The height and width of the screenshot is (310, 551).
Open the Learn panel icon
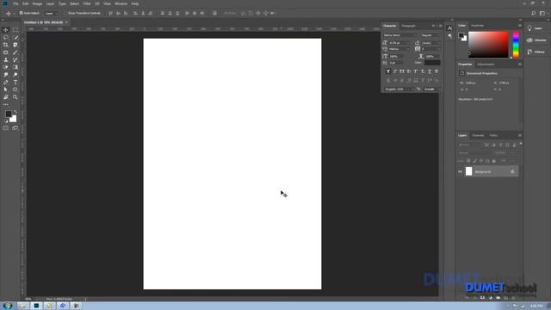click(x=529, y=28)
